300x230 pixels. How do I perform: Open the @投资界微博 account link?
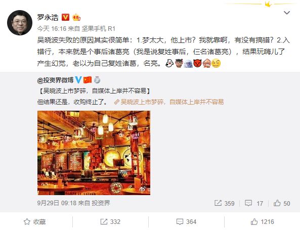pos(55,80)
